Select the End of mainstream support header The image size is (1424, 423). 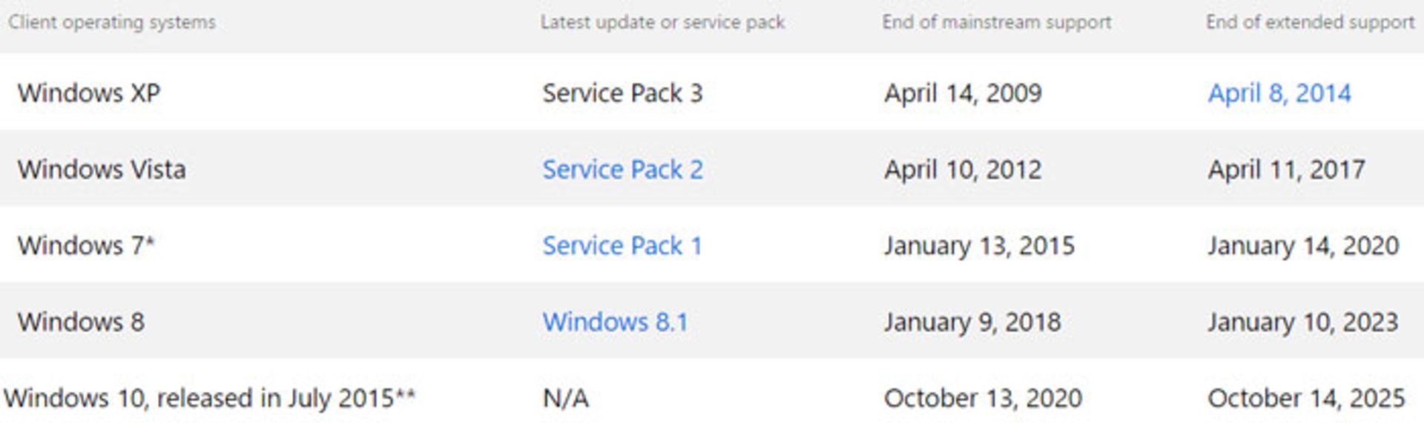[996, 22]
